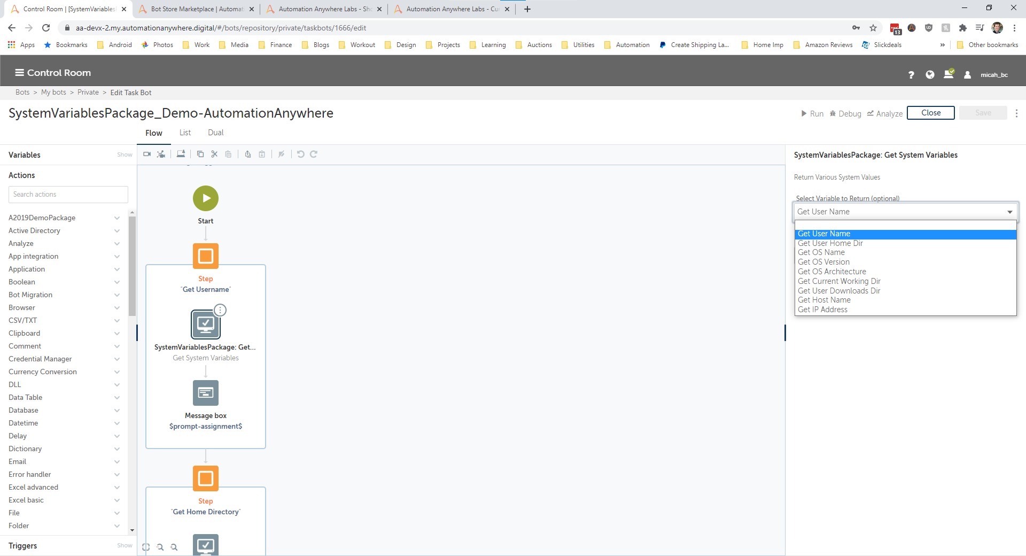Click the Search actions input field
The height and width of the screenshot is (556, 1026).
[68, 195]
